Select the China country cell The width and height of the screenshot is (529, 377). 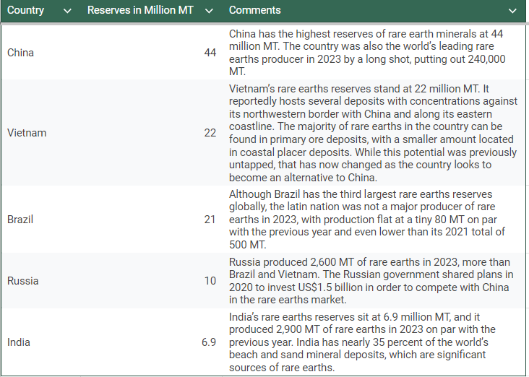[x=20, y=53]
